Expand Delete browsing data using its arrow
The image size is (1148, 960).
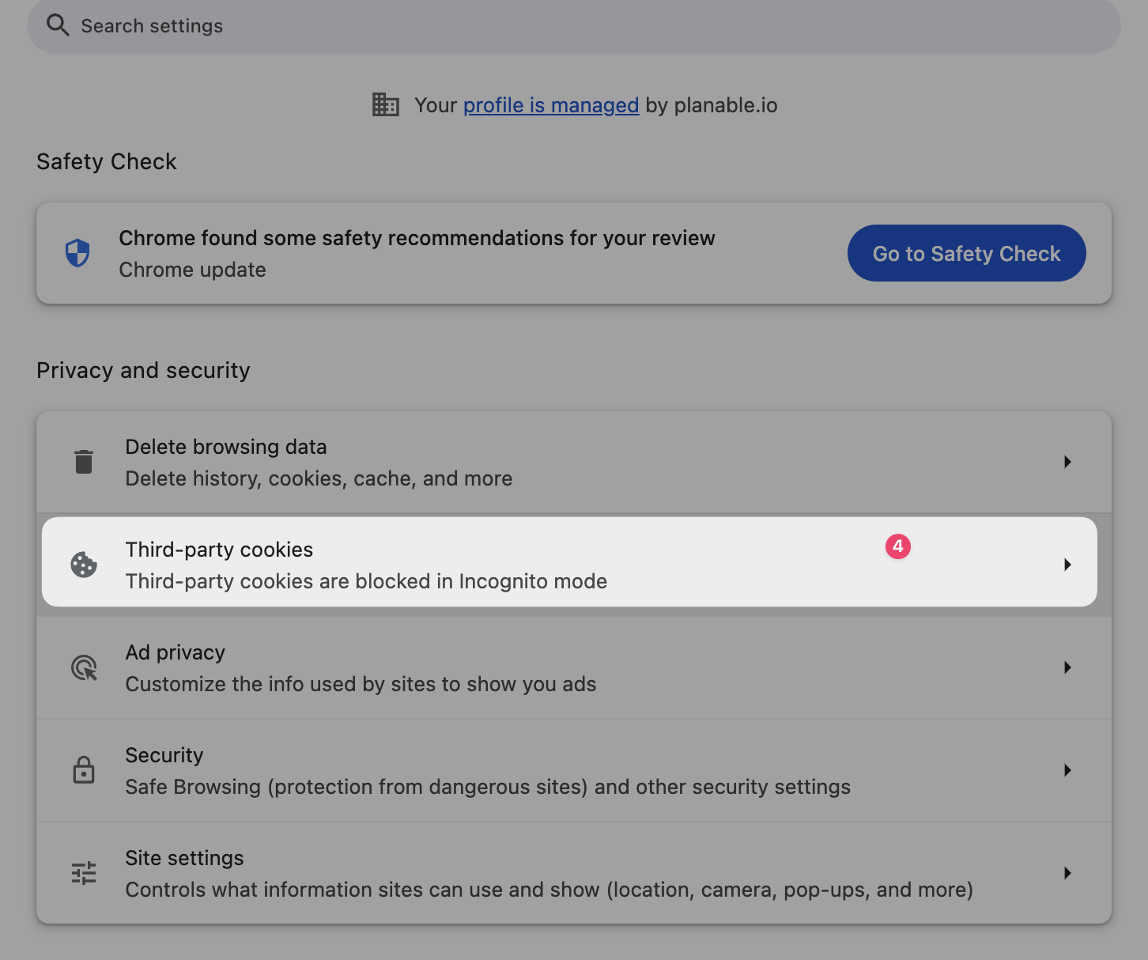(x=1067, y=462)
